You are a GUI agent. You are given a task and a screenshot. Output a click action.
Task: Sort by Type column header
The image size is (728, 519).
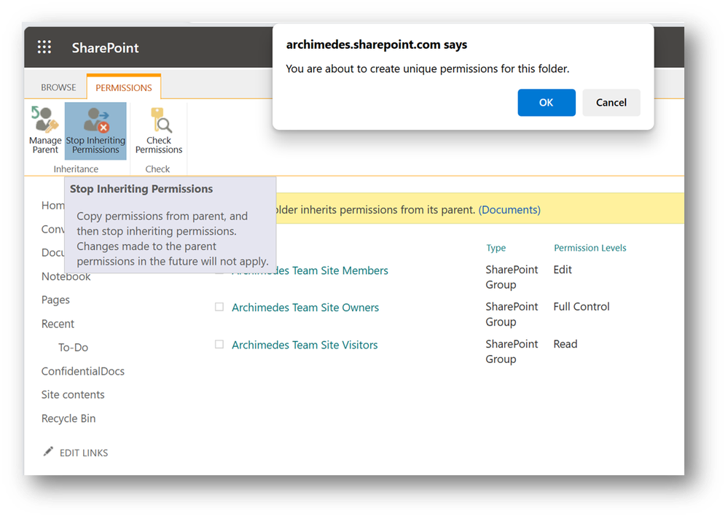click(x=496, y=248)
